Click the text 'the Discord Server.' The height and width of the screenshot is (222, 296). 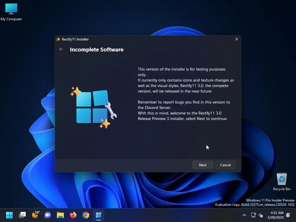coord(154,108)
